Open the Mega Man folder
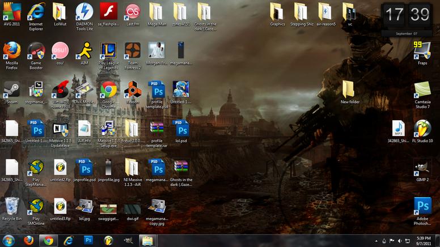Image resolution: width=440 pixels, height=247 pixels. 157,14
